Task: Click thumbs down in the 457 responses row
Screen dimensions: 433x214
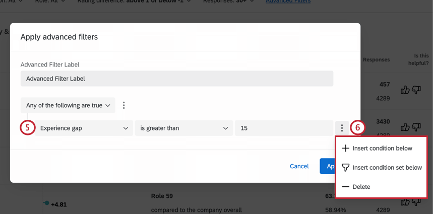Action: pyautogui.click(x=416, y=90)
